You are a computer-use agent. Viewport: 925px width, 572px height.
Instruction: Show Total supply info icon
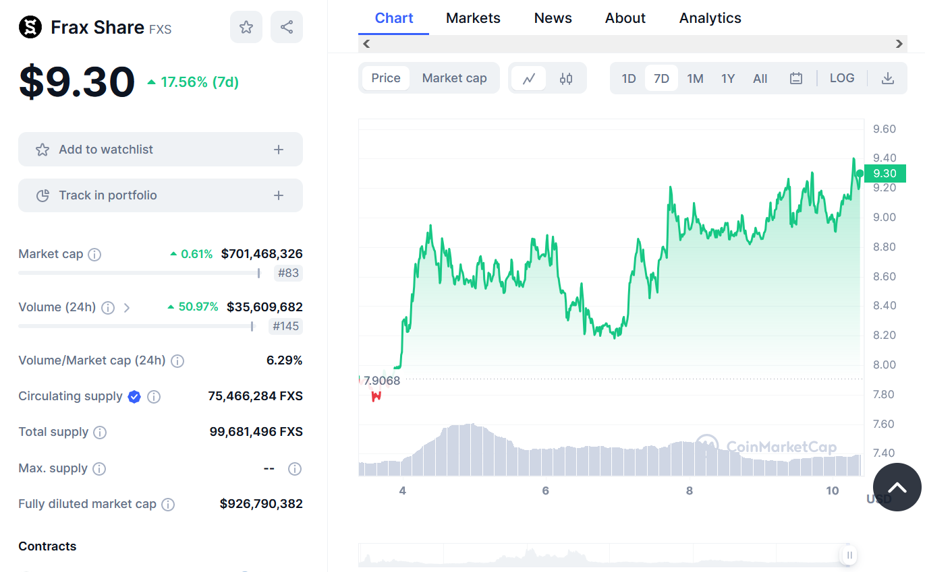100,433
